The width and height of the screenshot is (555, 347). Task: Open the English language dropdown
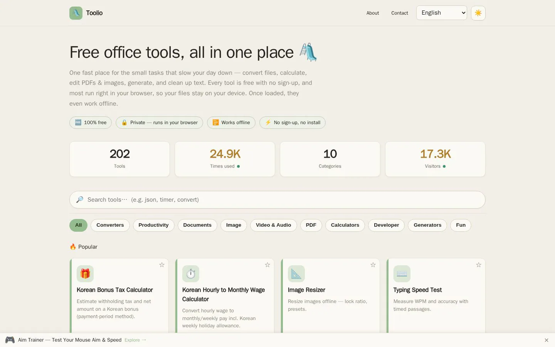[442, 13]
